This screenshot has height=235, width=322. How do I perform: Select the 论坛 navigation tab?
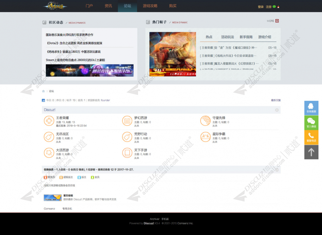(x=127, y=6)
